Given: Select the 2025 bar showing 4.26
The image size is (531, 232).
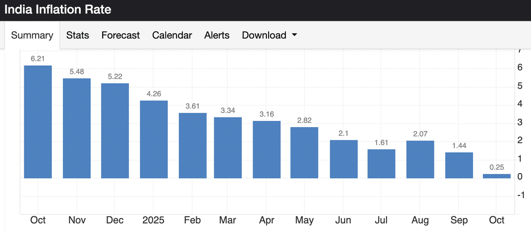Looking at the screenshot, I should tap(154, 139).
